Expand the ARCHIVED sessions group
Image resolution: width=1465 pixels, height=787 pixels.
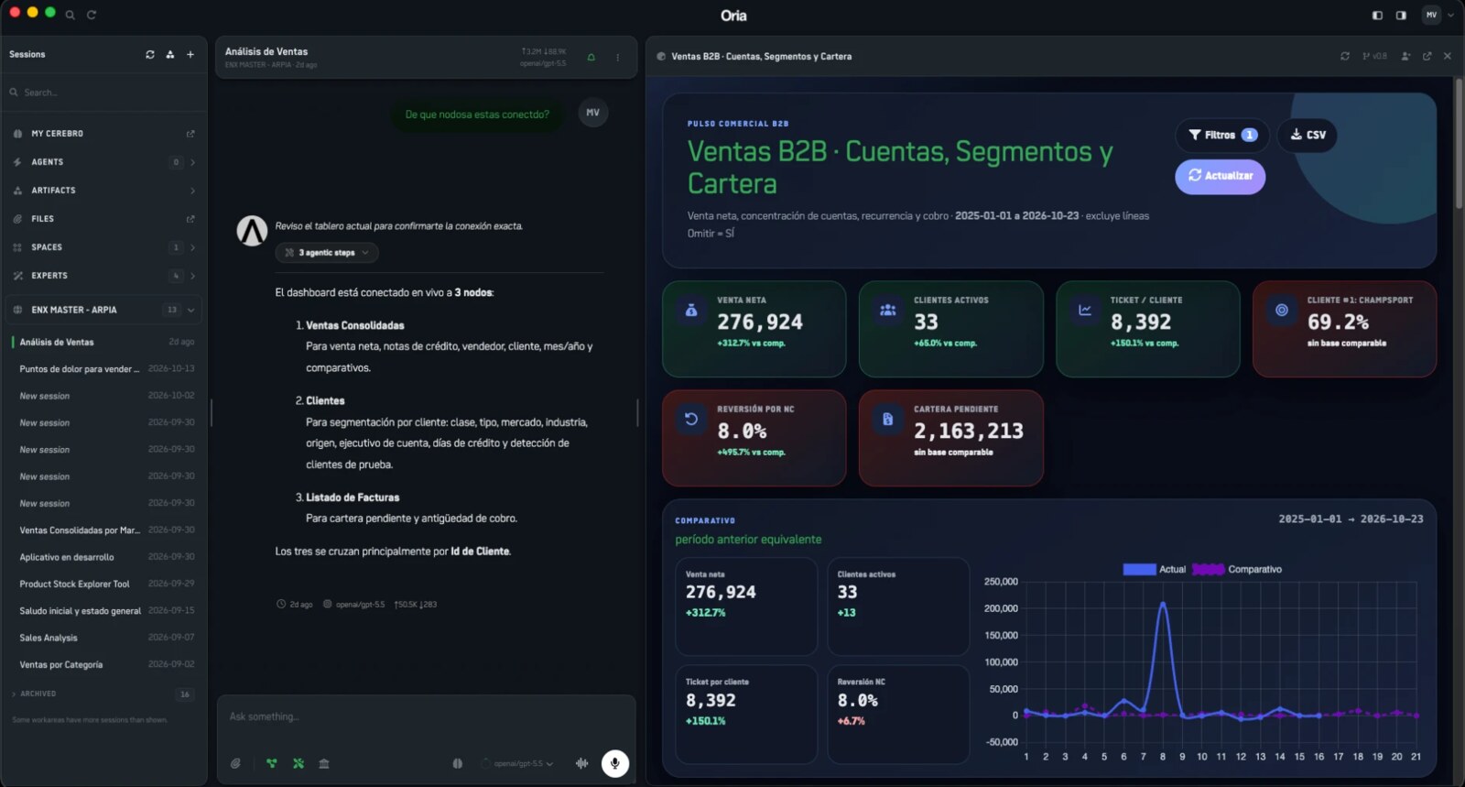point(103,694)
